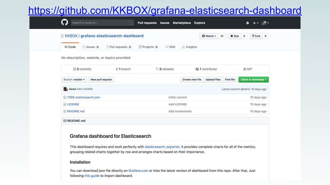Screen dimensions: 330x185
Task: View the 21 watchers count
Action: (222, 36)
